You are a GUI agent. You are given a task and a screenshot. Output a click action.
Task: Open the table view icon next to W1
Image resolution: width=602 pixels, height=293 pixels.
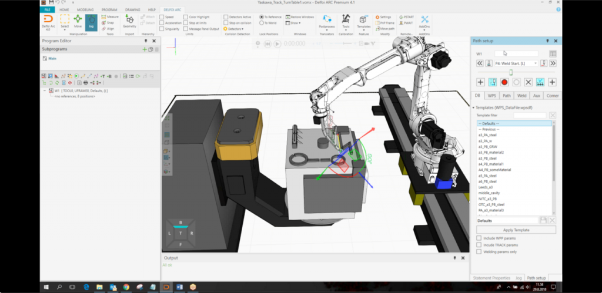(x=553, y=53)
